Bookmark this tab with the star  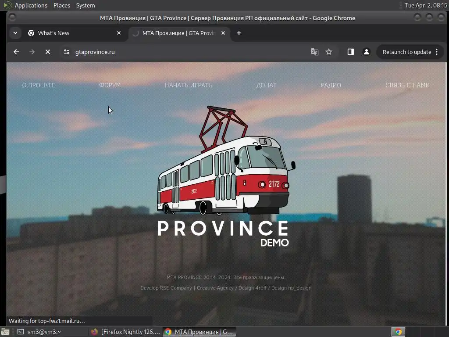coord(329,52)
